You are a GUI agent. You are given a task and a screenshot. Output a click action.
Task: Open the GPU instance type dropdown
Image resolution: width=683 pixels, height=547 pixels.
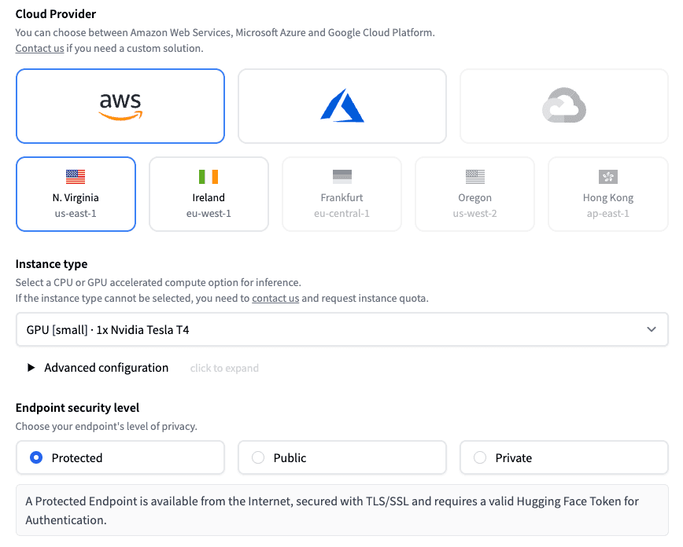pos(342,329)
